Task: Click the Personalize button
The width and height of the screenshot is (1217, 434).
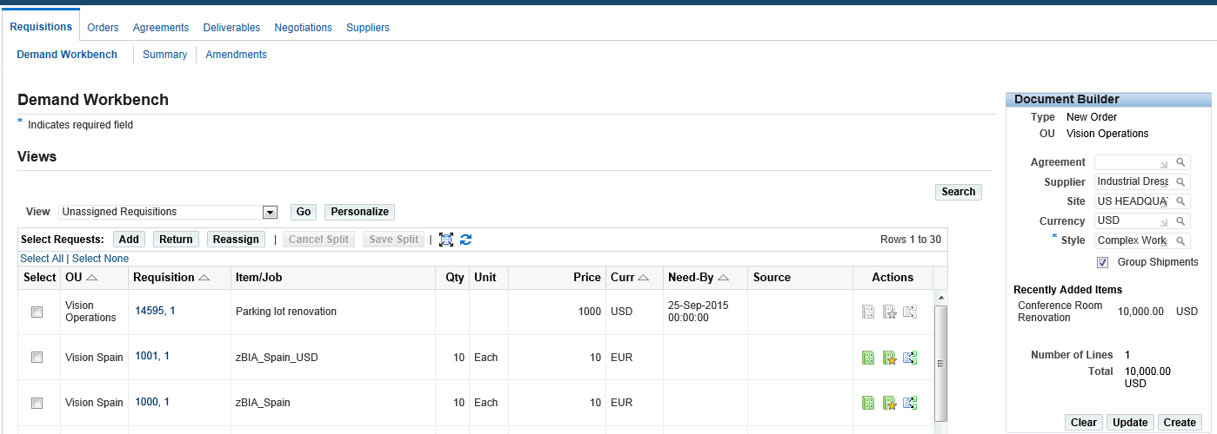Action: click(x=359, y=212)
